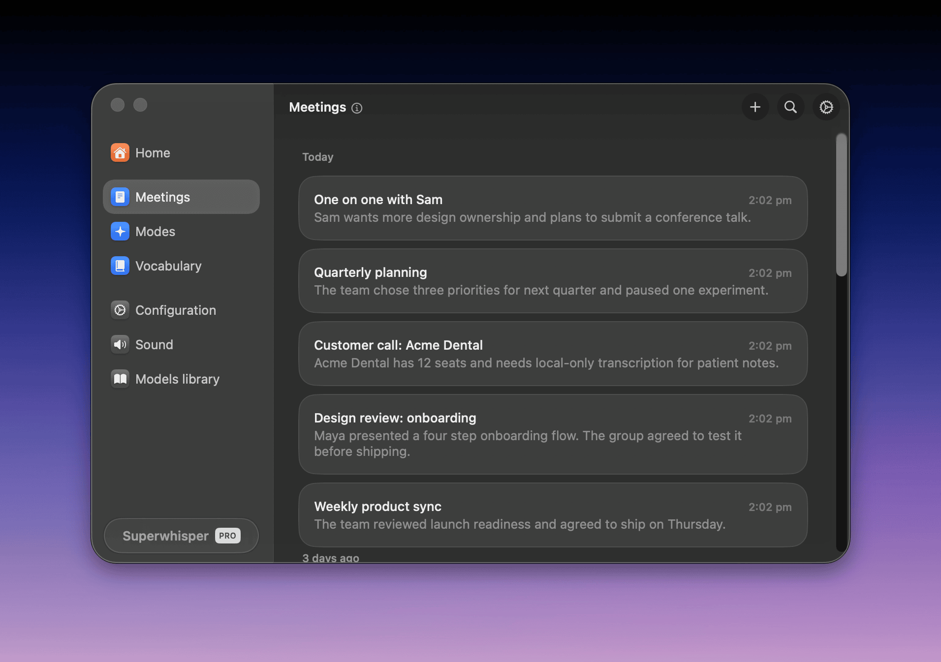Click Maya four step onboarding summary
Image resolution: width=941 pixels, height=662 pixels.
tap(528, 444)
